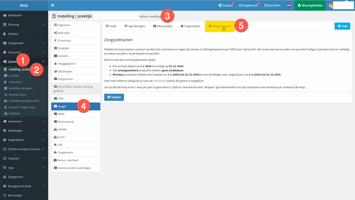Switch to the Afsluitregels tab
Image resolution: width=355 pixels, height=200 pixels.
point(162,26)
